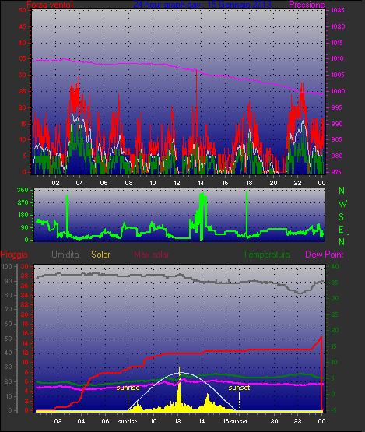The width and height of the screenshot is (365, 432).
Task: Click the '975' value on pressure axis
Action: click(x=337, y=172)
